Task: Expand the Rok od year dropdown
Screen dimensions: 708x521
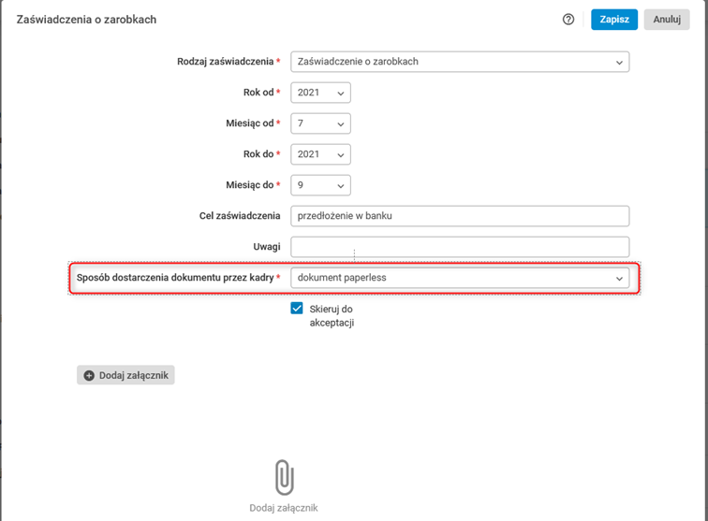Action: click(x=320, y=93)
